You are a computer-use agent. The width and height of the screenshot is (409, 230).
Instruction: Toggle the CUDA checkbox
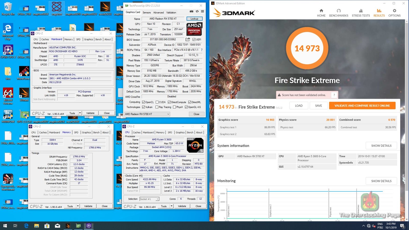pyautogui.click(x=157, y=102)
